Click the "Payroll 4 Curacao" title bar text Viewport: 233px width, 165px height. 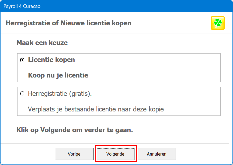(22, 6)
